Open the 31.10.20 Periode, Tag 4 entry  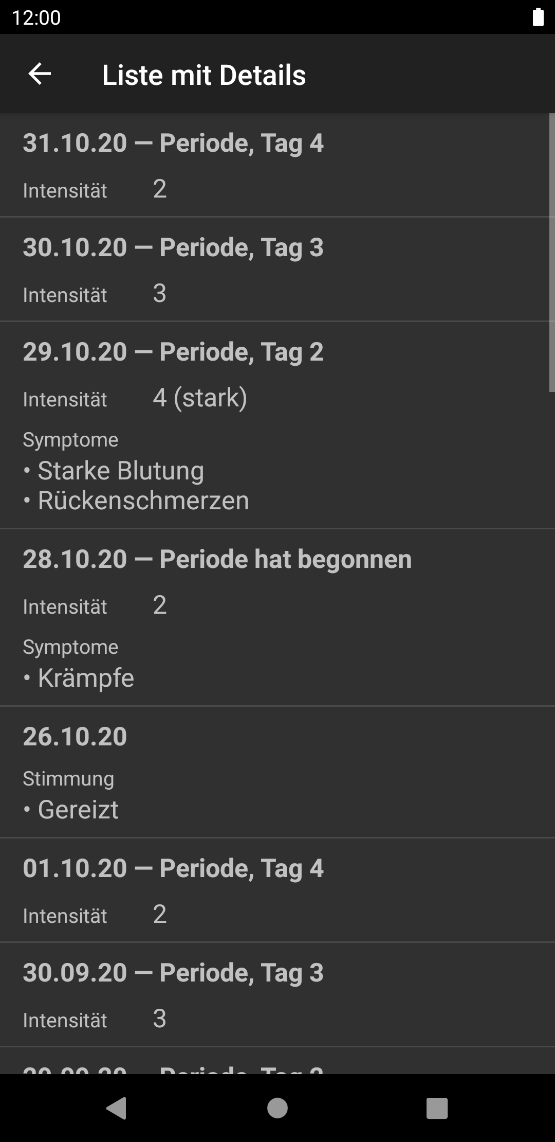[x=173, y=143]
